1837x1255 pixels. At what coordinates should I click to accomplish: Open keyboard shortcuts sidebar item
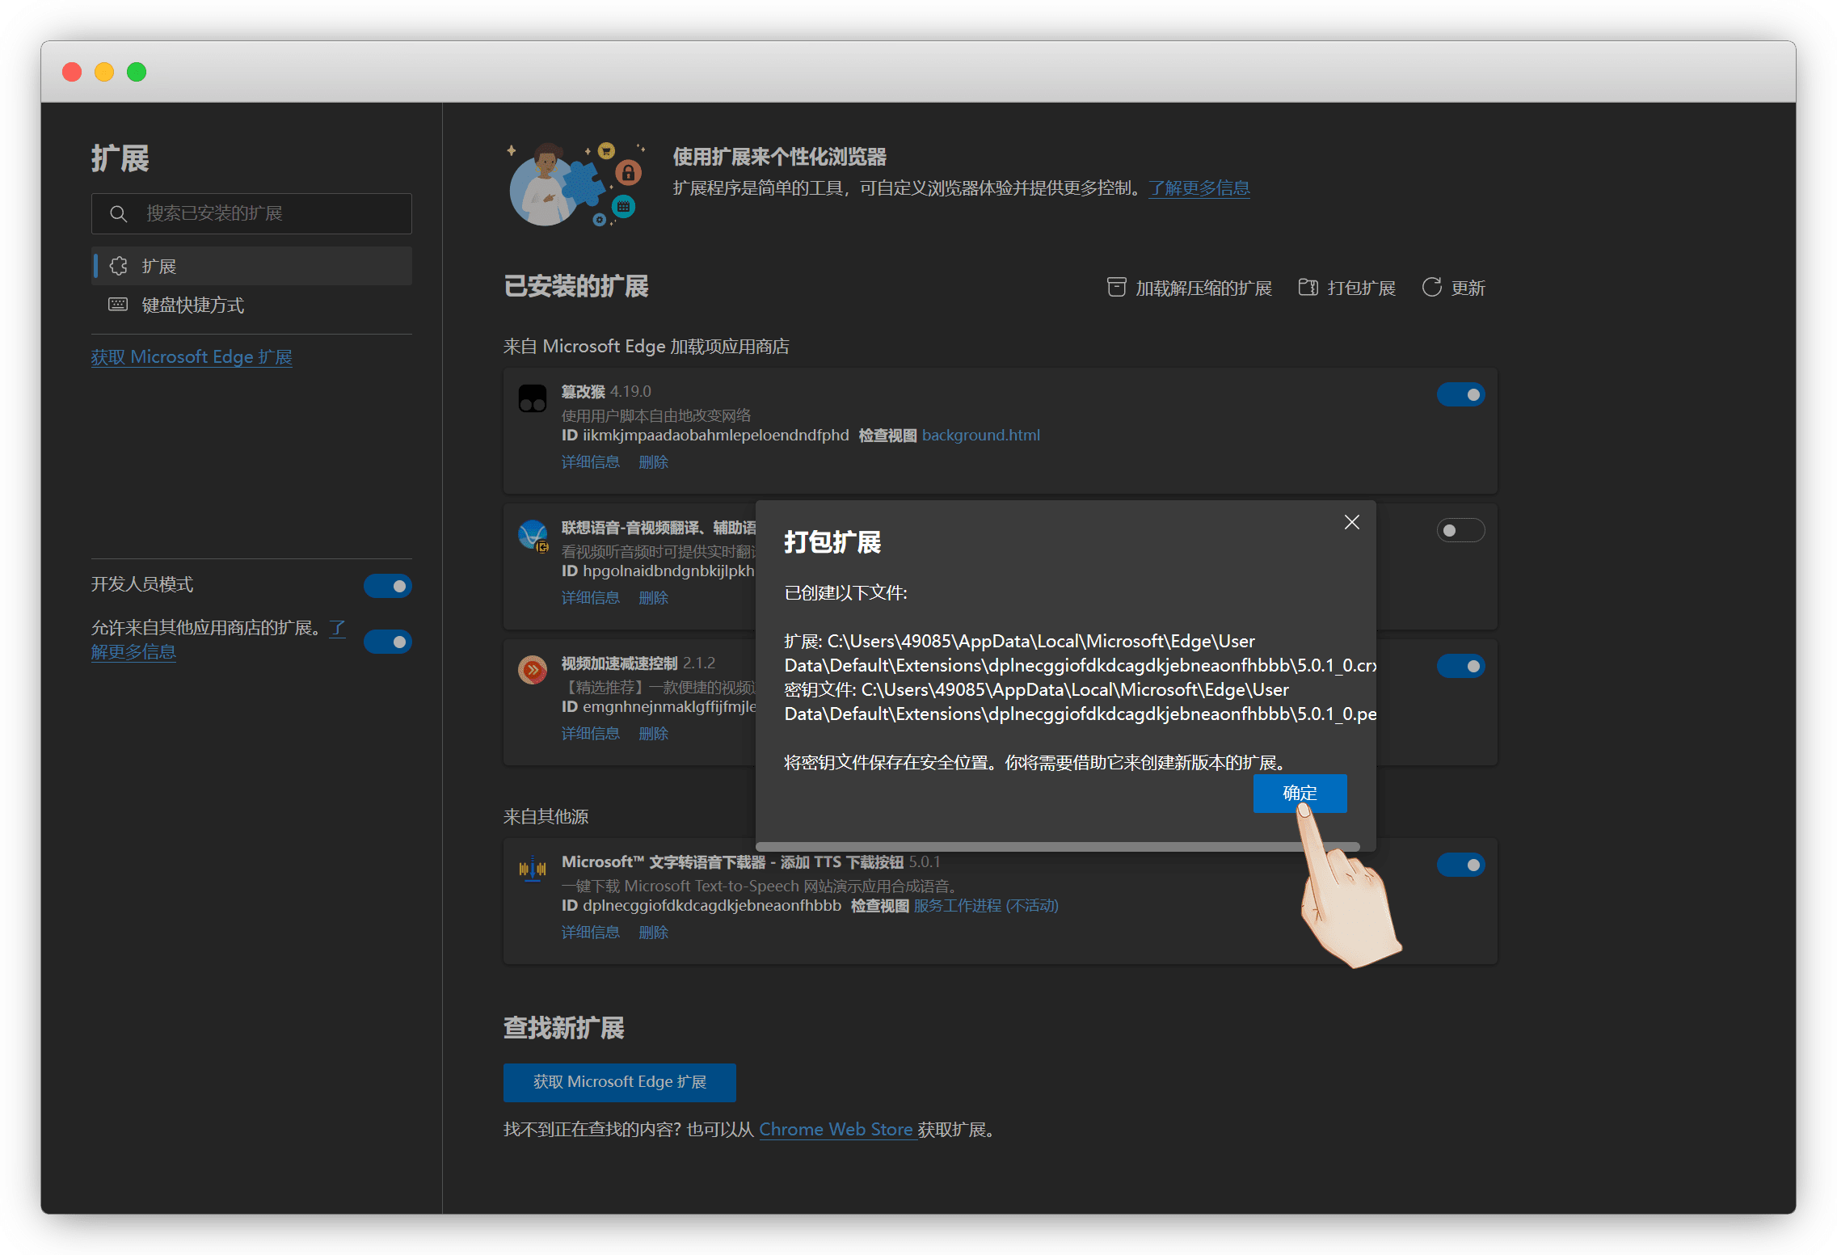(x=192, y=305)
